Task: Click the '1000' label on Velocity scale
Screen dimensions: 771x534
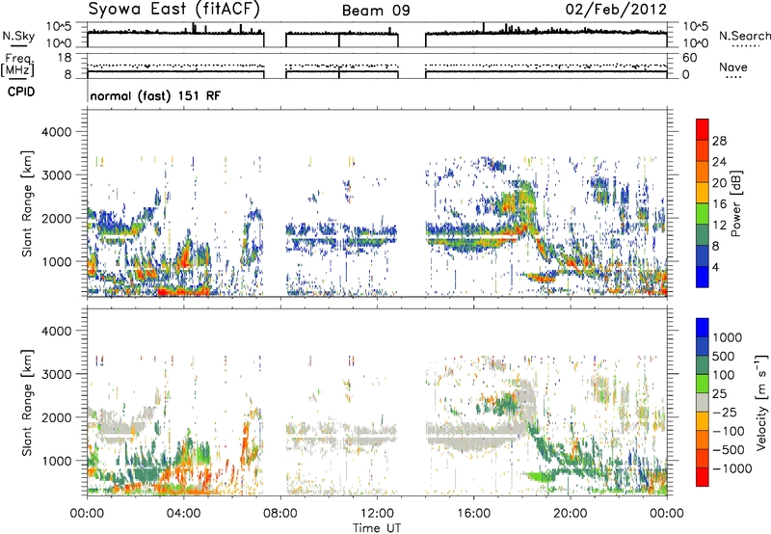Action: tap(728, 337)
